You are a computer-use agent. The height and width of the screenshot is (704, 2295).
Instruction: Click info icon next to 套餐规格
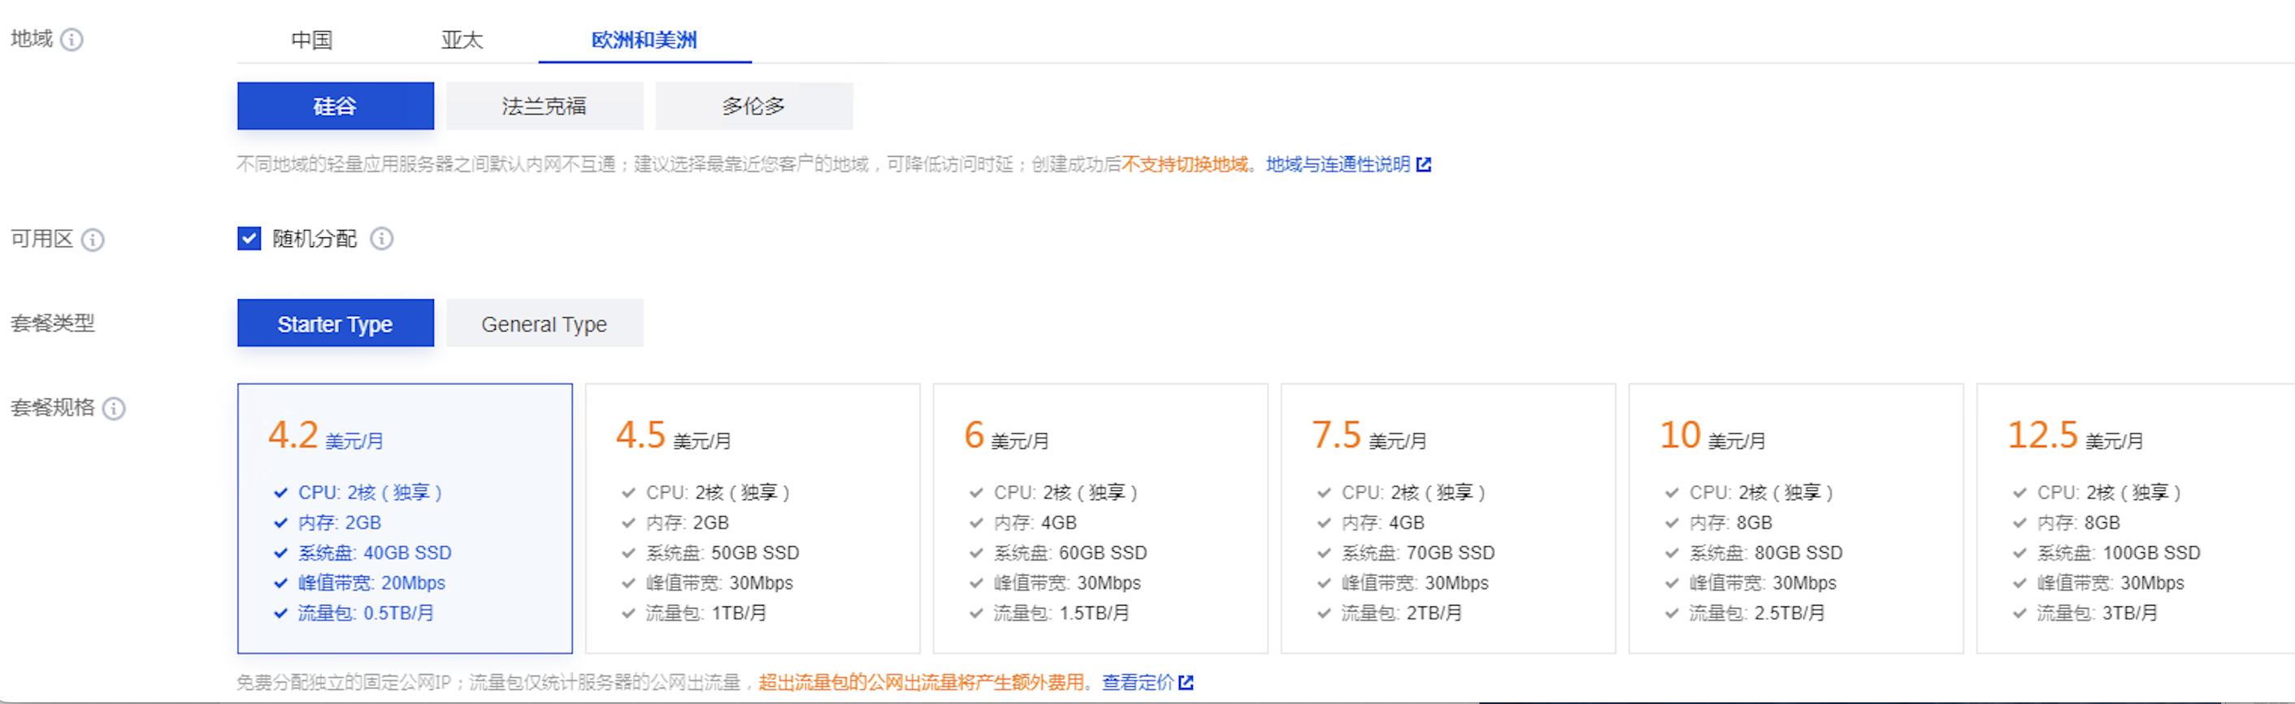click(114, 408)
